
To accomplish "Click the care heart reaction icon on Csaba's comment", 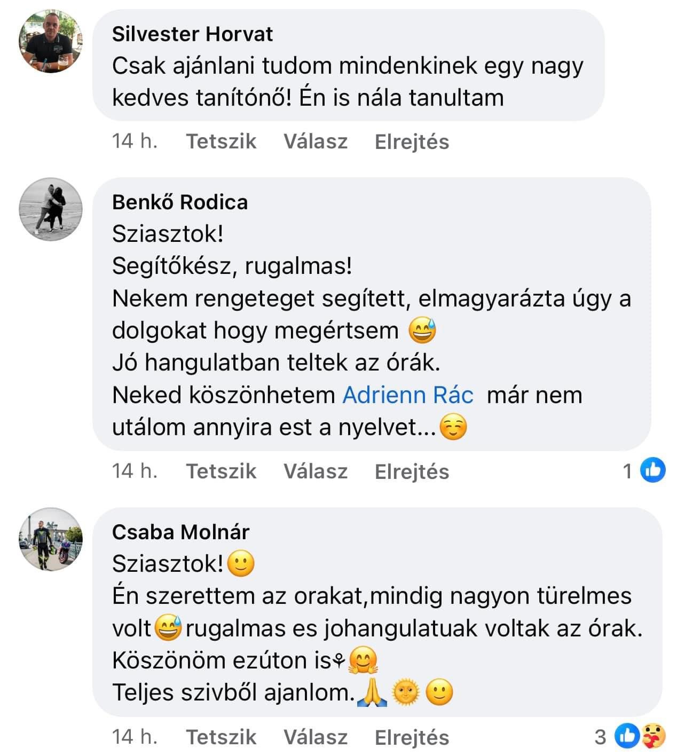I will point(652,736).
